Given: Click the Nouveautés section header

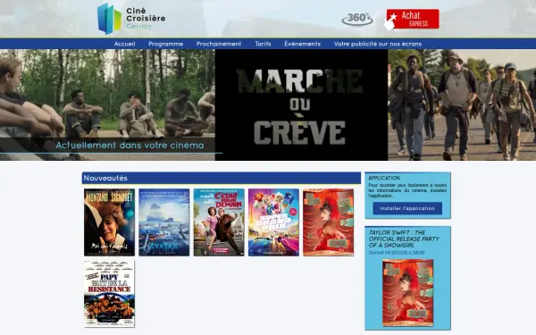Looking at the screenshot, I should (222, 178).
